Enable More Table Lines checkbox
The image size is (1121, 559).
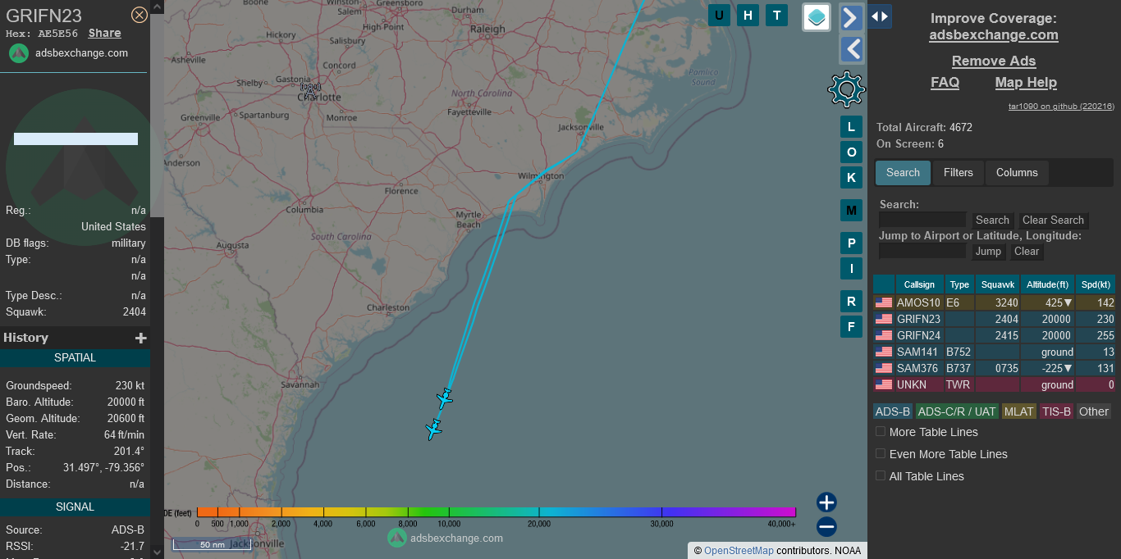[x=881, y=431]
